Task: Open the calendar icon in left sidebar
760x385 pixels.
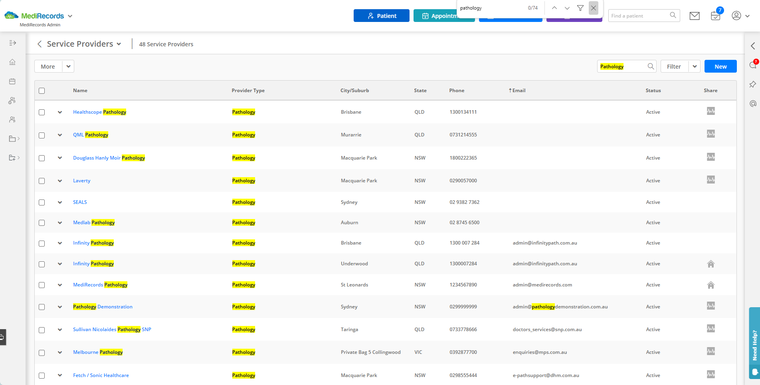Action: click(12, 81)
